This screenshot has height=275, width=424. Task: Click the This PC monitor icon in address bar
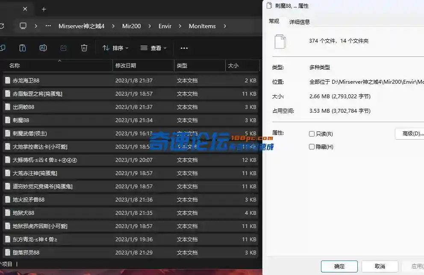(x=23, y=26)
